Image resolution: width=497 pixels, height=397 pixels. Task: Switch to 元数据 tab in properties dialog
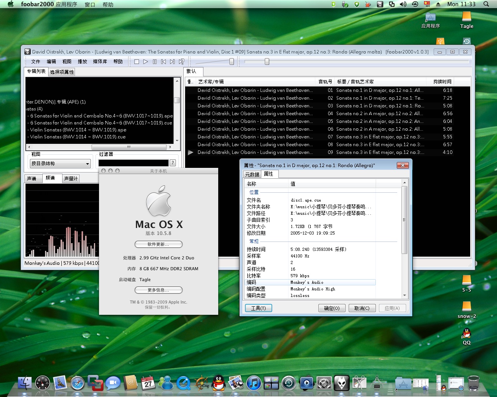pyautogui.click(x=252, y=174)
